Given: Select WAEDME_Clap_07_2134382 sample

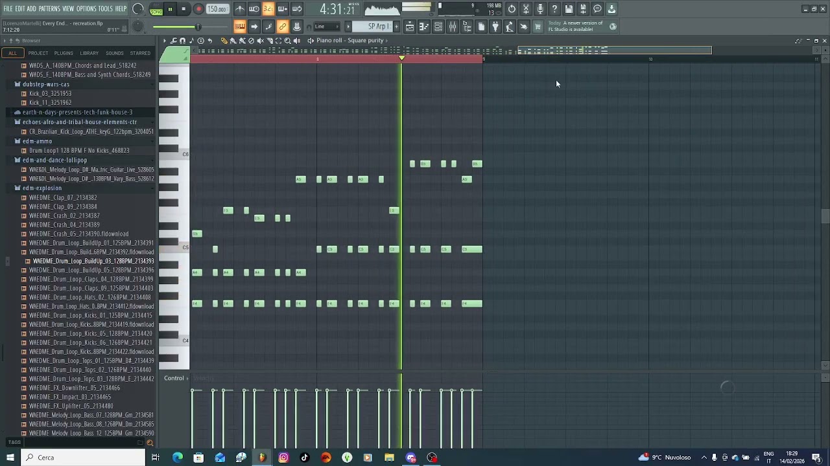Looking at the screenshot, I should coord(63,198).
